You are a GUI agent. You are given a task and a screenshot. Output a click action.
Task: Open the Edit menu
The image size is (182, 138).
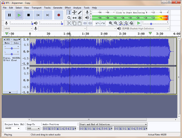coord(11,8)
